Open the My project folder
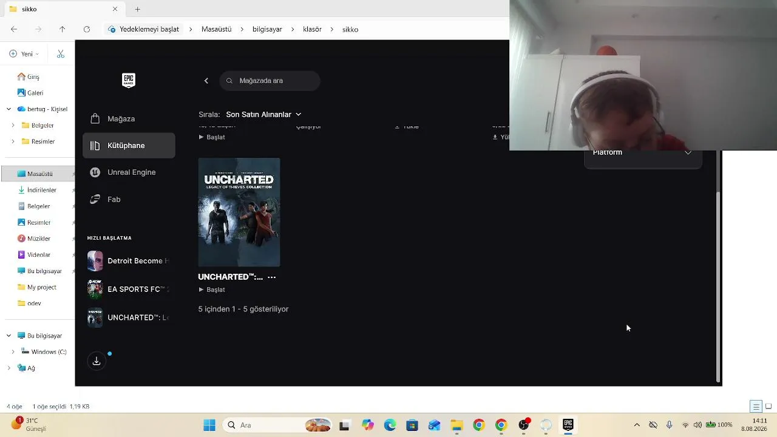The height and width of the screenshot is (437, 777). 38,287
